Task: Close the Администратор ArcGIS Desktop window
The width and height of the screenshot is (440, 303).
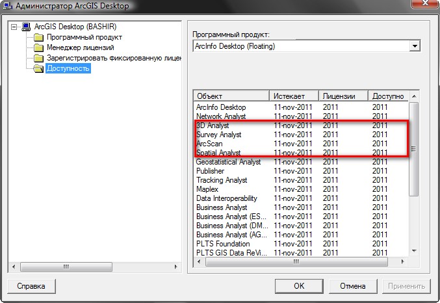Action: [425, 3]
